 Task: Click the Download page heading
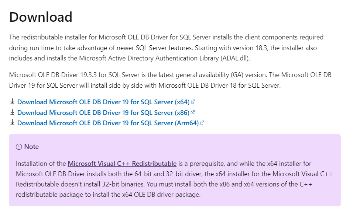tap(41, 17)
